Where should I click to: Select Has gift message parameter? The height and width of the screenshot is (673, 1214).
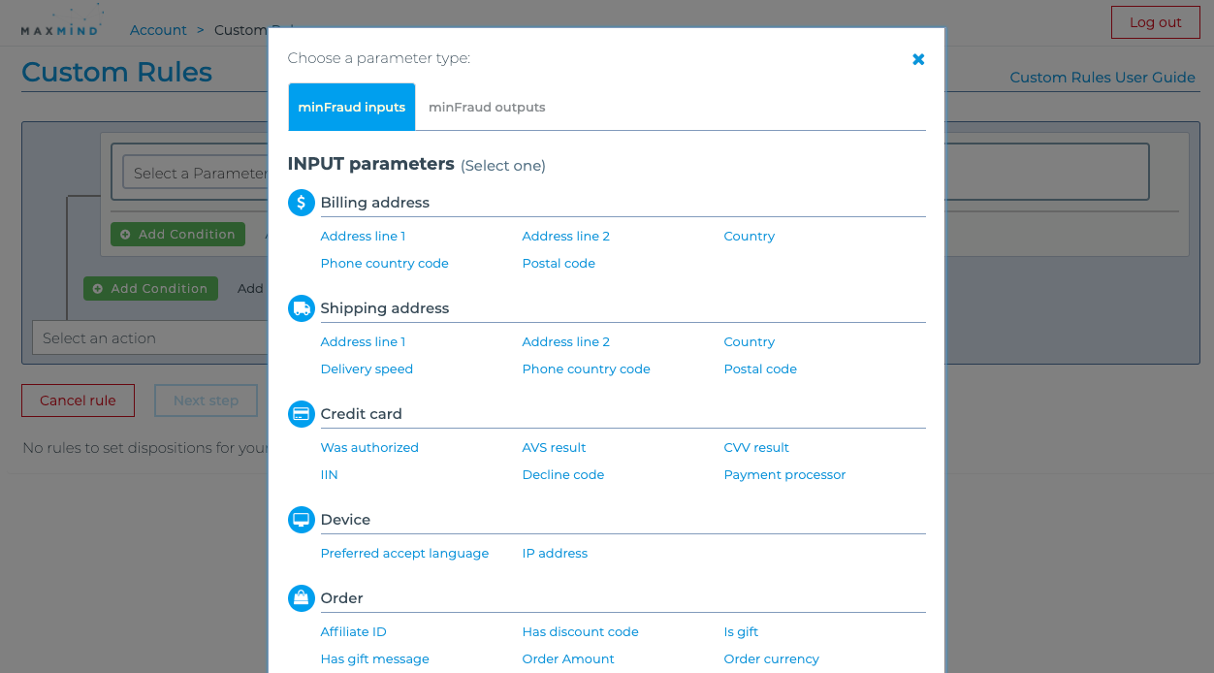click(375, 658)
